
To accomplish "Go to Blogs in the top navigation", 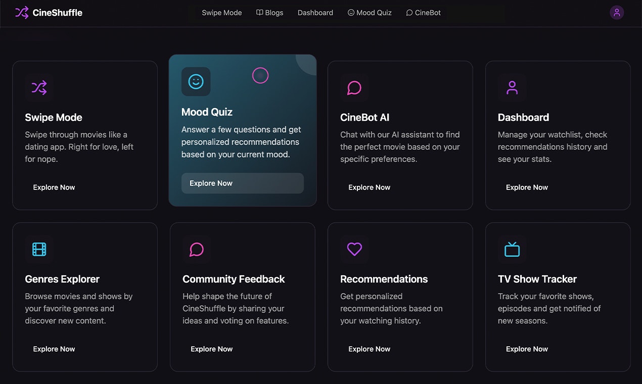I will (x=270, y=13).
